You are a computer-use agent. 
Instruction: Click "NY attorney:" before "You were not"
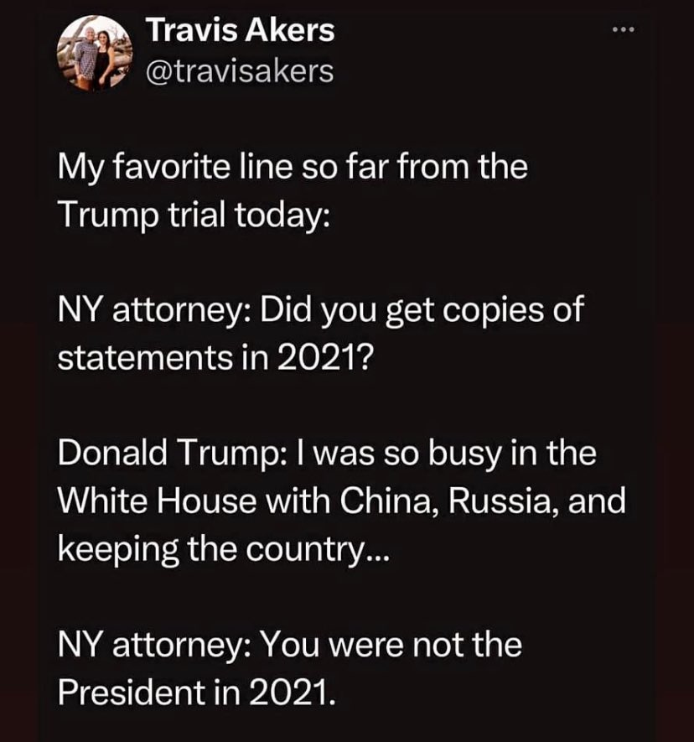pyautogui.click(x=156, y=646)
